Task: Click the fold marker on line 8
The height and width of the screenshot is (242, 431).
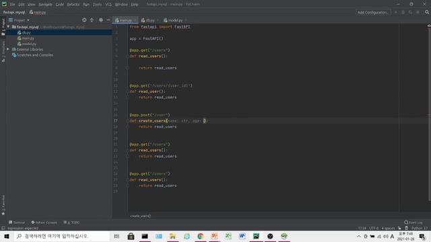Action: [x=127, y=68]
